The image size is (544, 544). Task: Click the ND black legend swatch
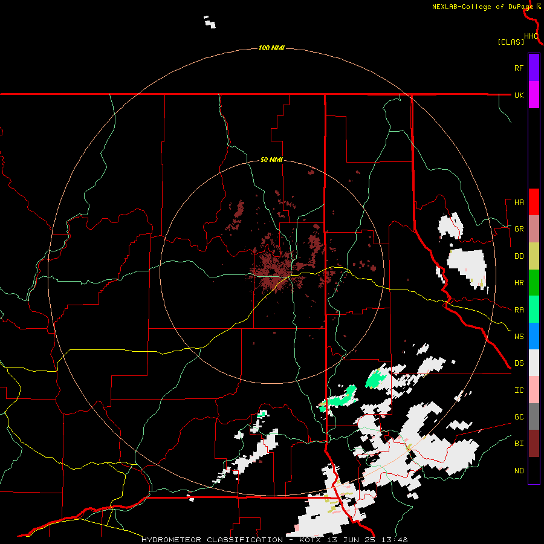pos(534,470)
